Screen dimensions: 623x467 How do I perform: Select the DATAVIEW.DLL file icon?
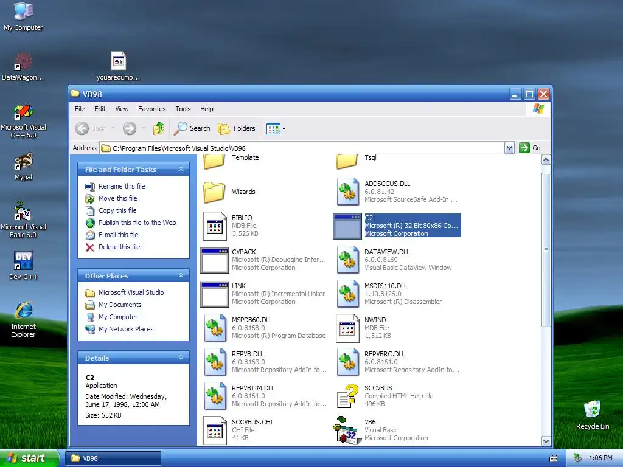coord(348,260)
